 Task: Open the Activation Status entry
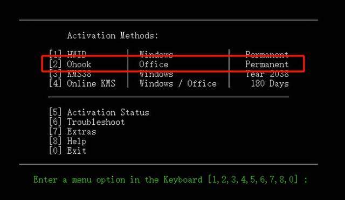point(108,112)
